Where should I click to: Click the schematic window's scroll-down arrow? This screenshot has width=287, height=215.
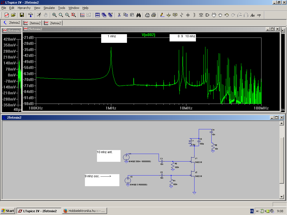click(282, 197)
